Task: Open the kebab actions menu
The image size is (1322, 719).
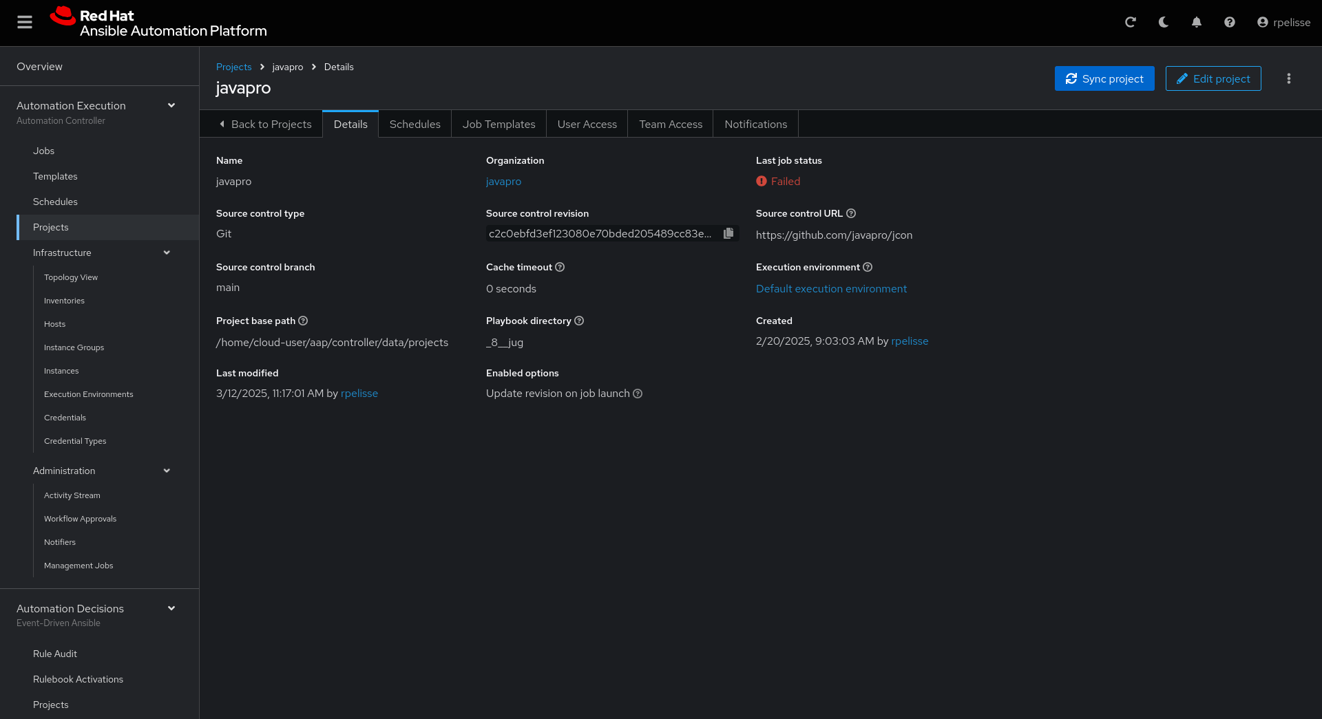Action: (x=1289, y=78)
